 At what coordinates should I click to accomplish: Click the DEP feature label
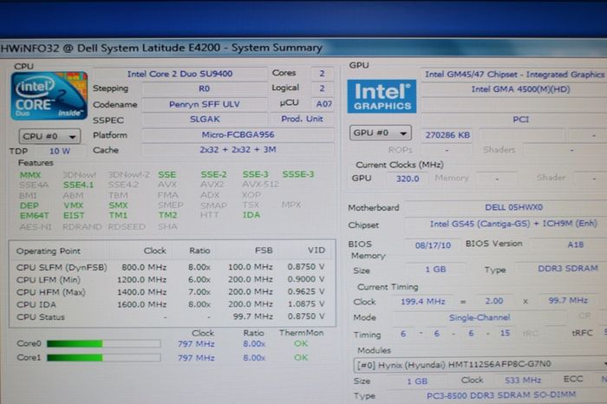(29, 205)
